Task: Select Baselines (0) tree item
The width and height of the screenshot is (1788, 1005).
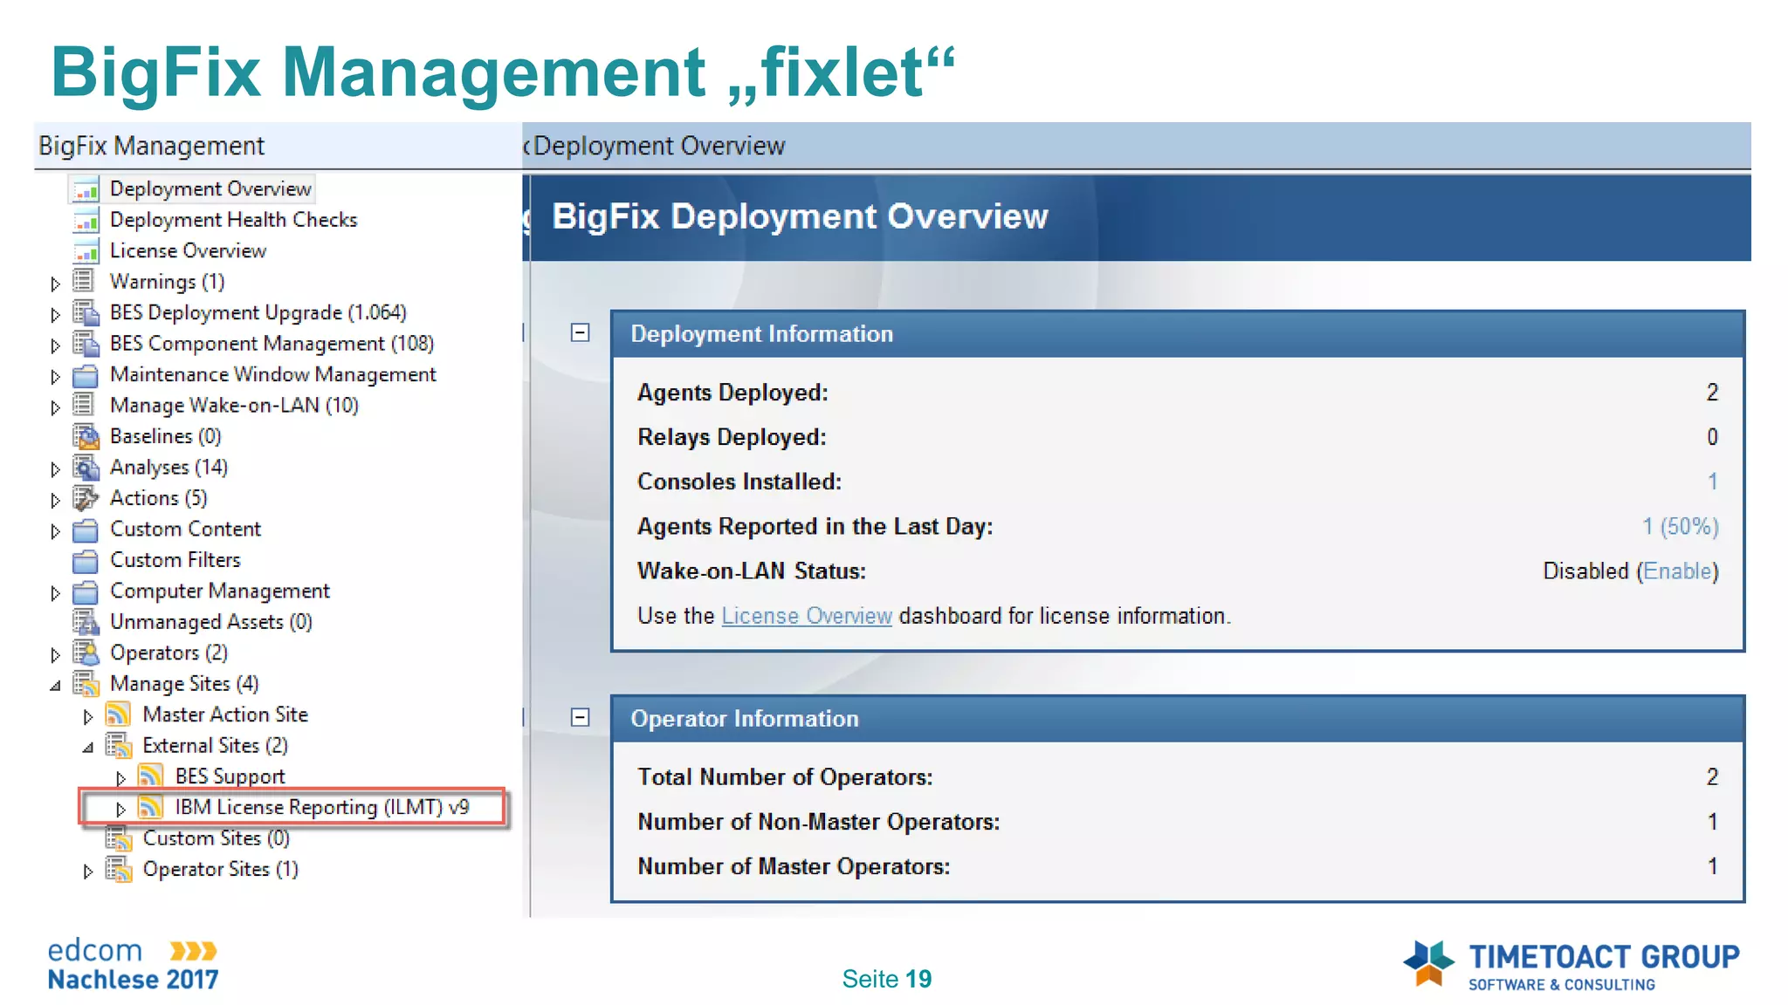Action: (x=165, y=436)
